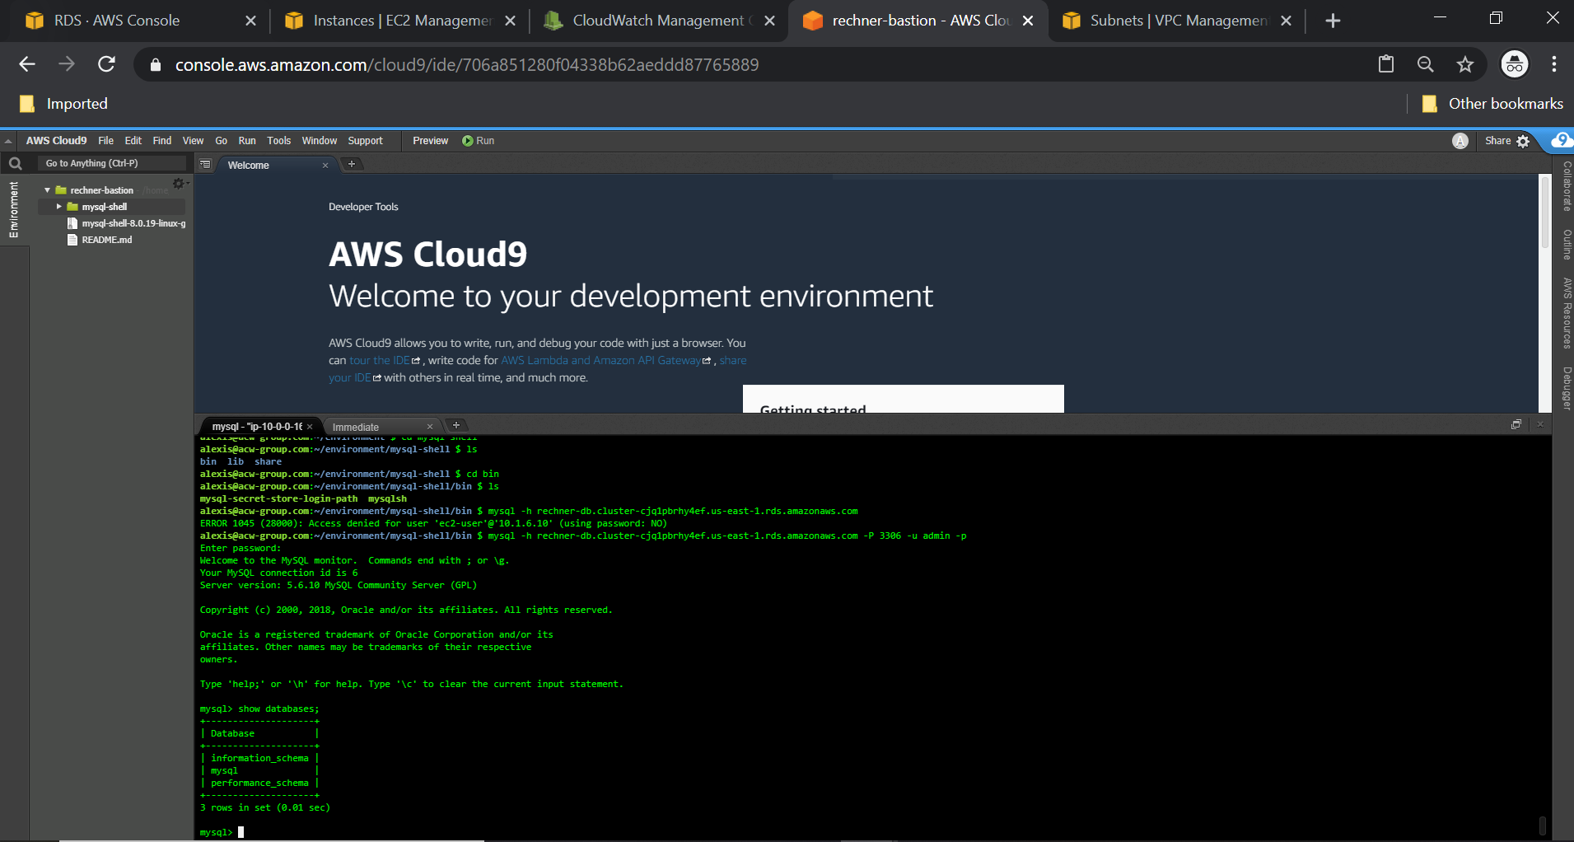Open AWS Cloud9 menu
Screen dimensions: 1574x842
pos(56,141)
